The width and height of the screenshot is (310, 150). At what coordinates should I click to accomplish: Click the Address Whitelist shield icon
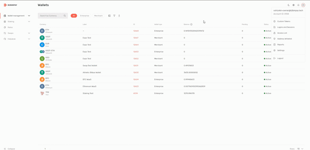point(275,39)
